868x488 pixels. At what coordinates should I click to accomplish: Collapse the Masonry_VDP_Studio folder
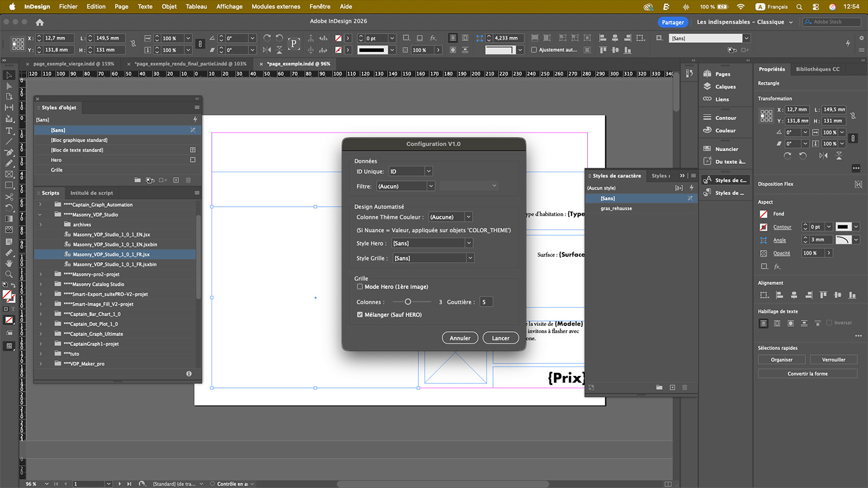coord(41,214)
